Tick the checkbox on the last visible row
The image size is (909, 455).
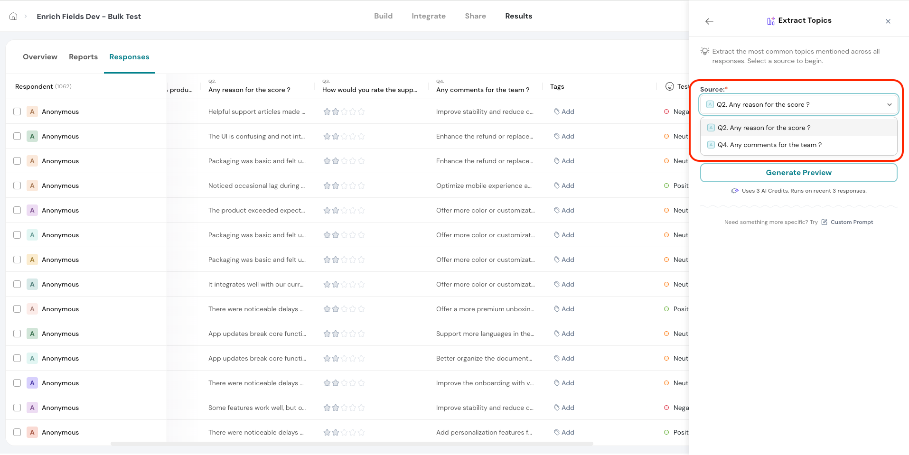[x=17, y=432]
